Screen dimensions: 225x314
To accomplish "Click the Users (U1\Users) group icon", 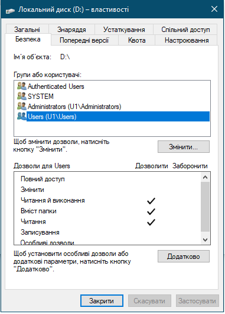I will point(22,116).
